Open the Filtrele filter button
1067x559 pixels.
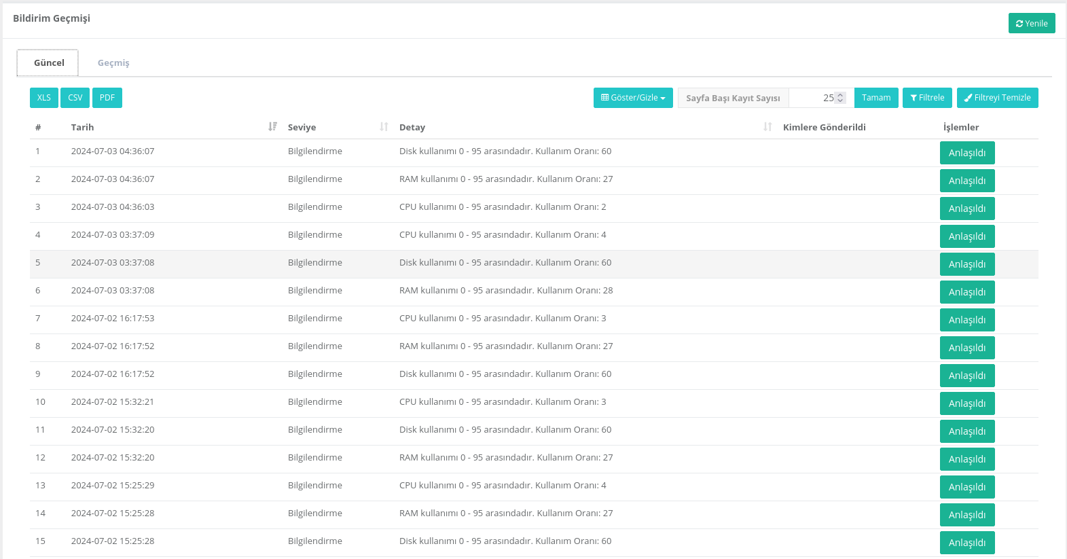coord(927,98)
